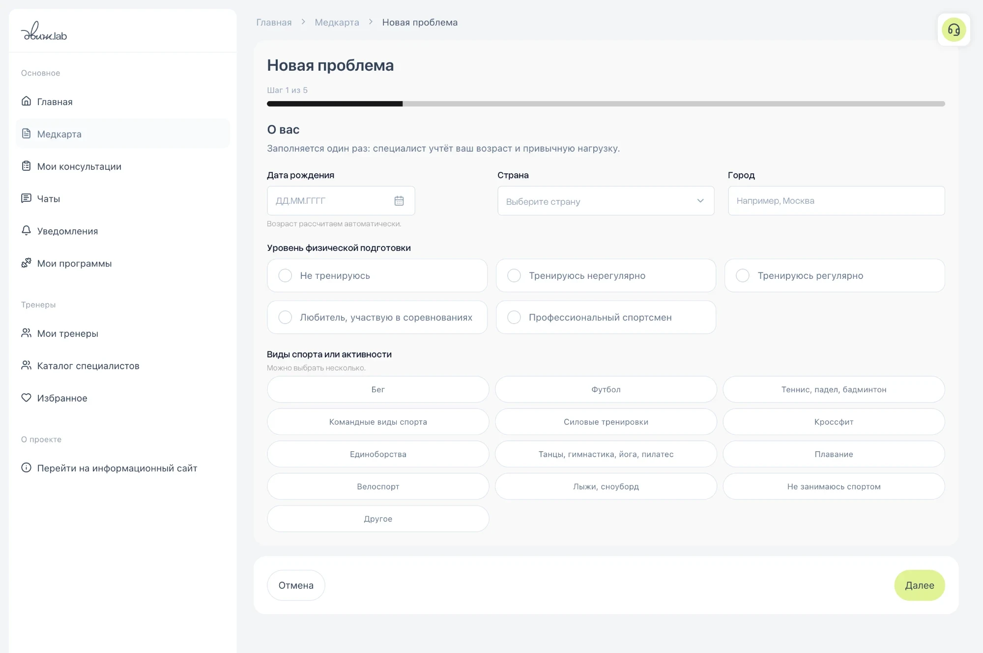Screen dimensions: 983x653
Task: Open the support headset icon
Action: coord(954,30)
